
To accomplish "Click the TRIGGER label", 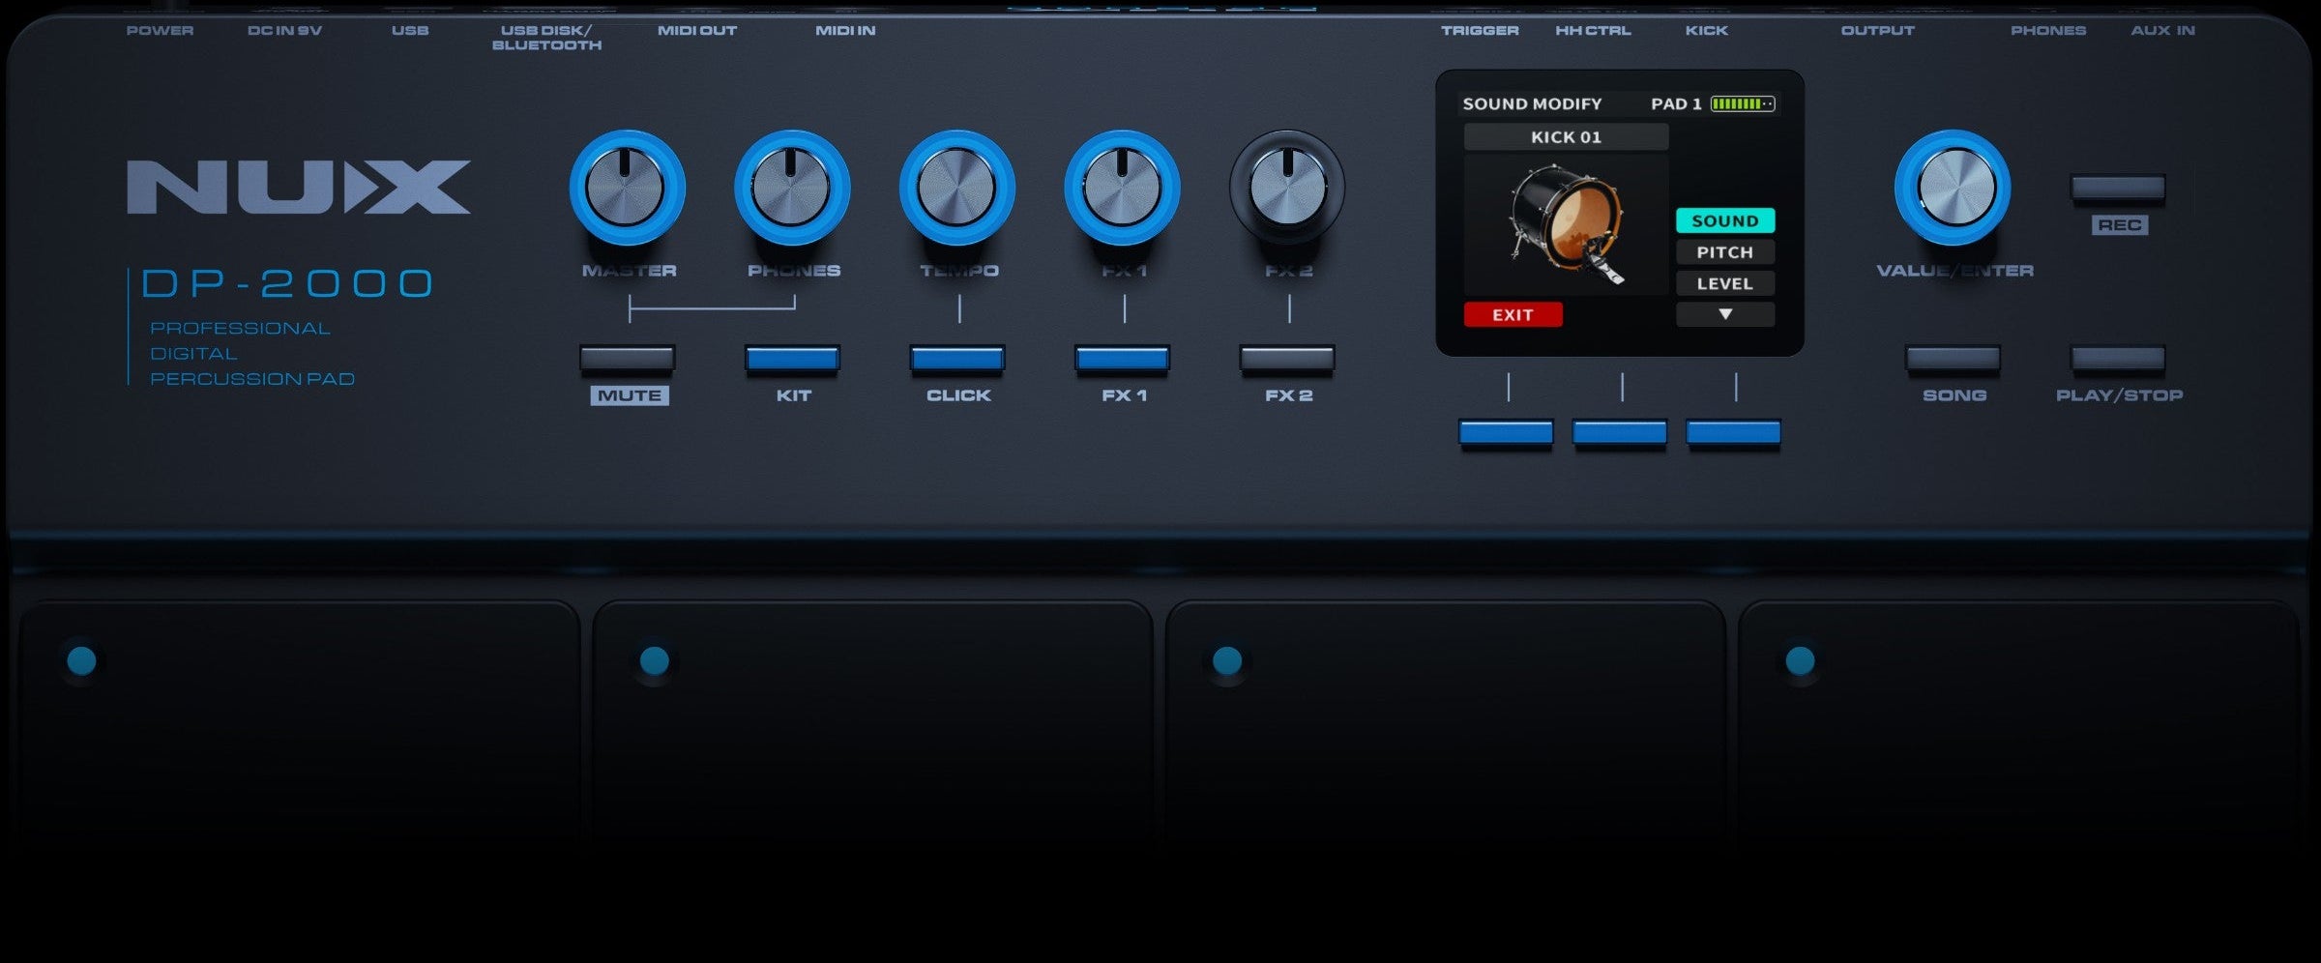I will tap(1480, 31).
